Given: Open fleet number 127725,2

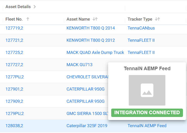Looking at the screenshot, I should 14,53.
